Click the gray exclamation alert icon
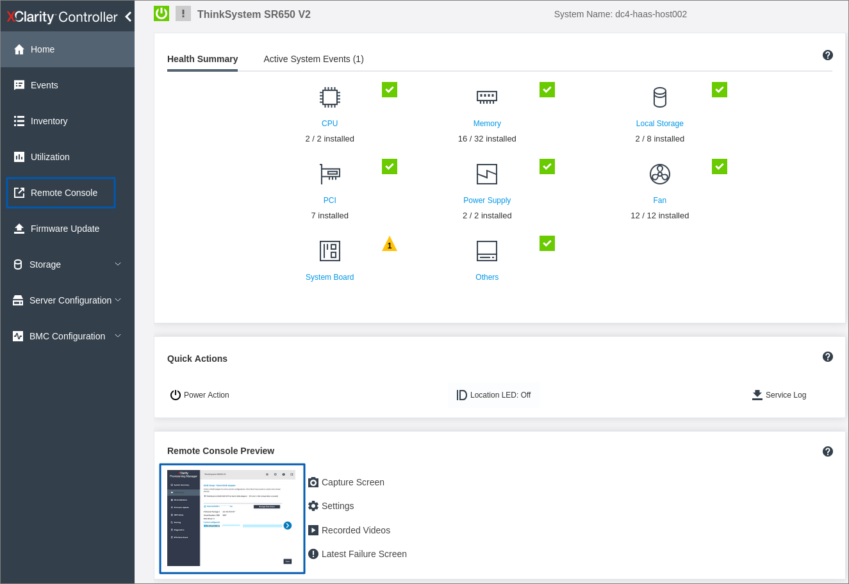Viewport: 849px width, 584px height. [183, 13]
